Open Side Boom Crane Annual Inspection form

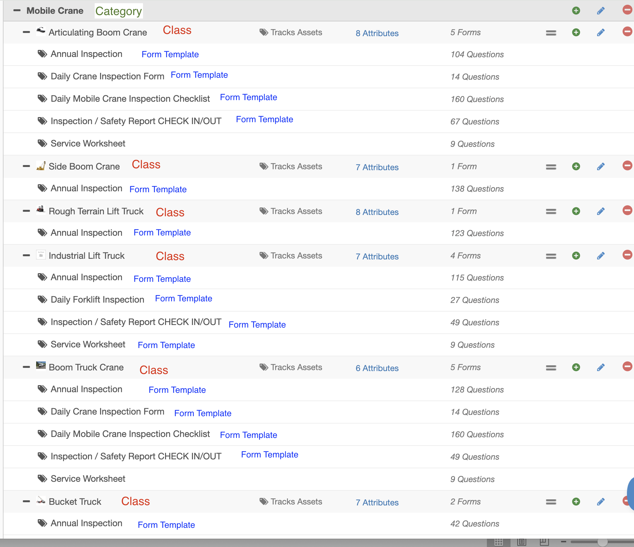pyautogui.click(x=86, y=188)
